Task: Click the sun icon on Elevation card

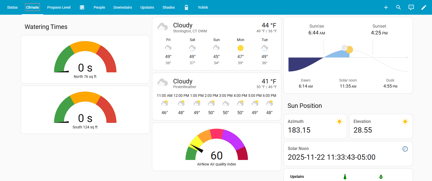Action: point(405,122)
